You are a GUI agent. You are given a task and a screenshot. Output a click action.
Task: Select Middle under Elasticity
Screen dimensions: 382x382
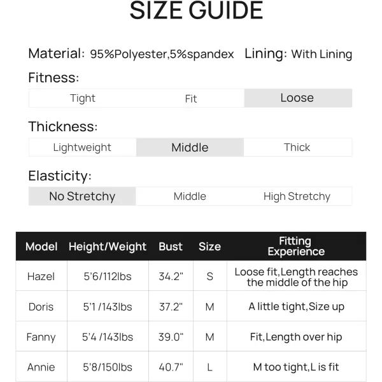tap(190, 196)
